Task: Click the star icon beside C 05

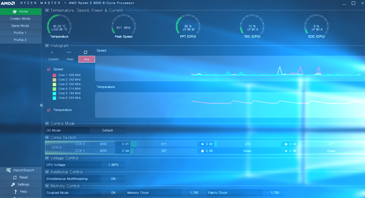Action: [202, 151]
